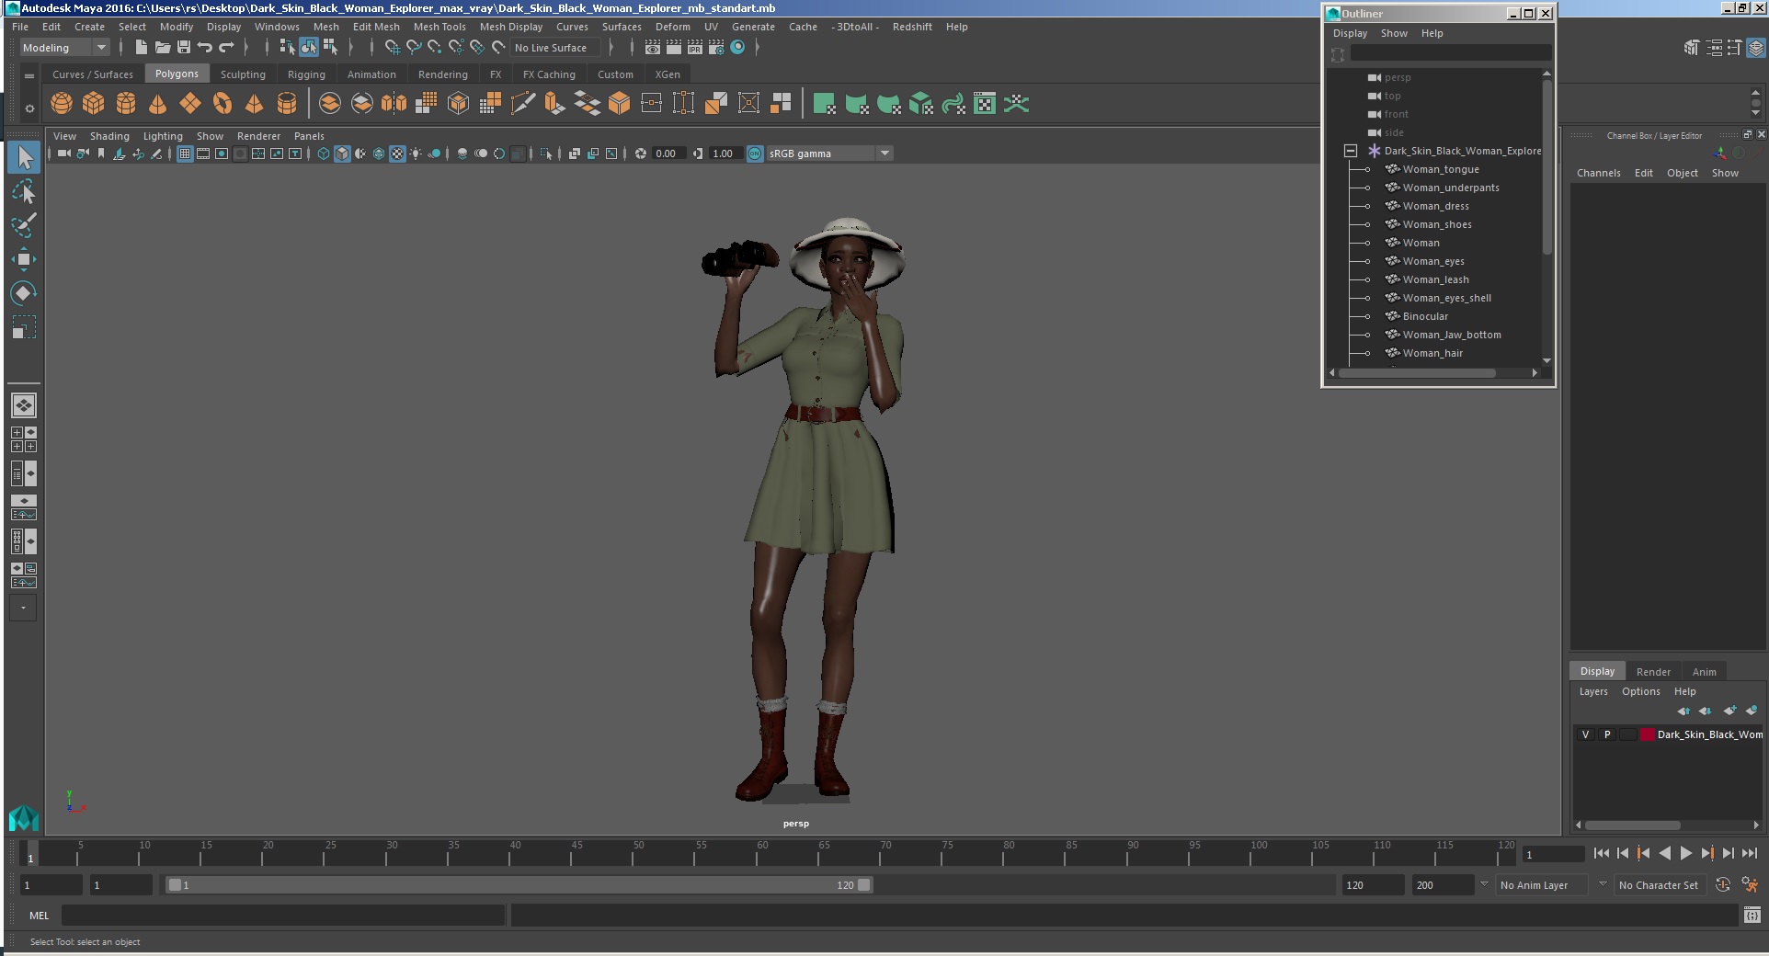Open the Modeling menu set dropdown
This screenshot has width=1769, height=956.
point(64,48)
